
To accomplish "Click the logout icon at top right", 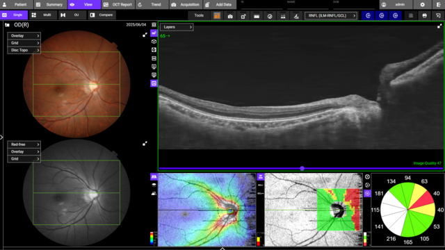I will pos(439,5).
